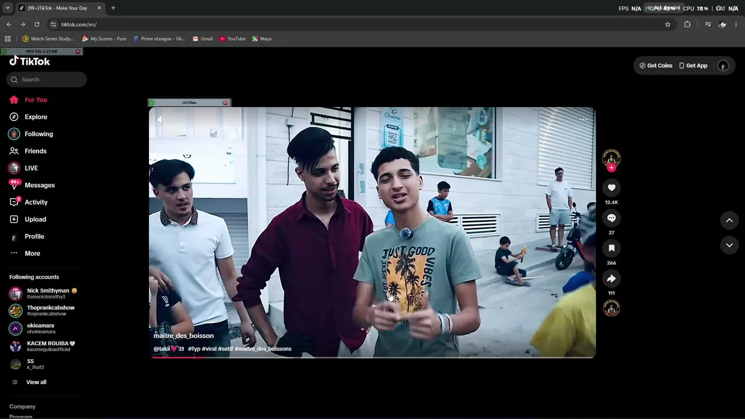
Task: Reload the TikTok page
Action: click(x=37, y=24)
